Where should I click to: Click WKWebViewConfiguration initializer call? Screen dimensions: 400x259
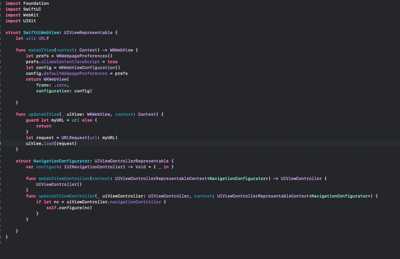click(x=88, y=68)
